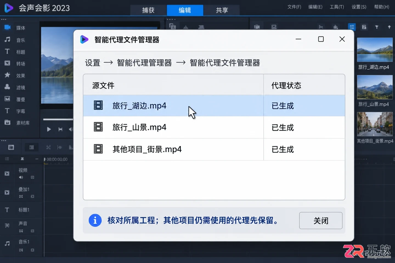Switch to storyboard view in timeline toolbar
395x263 pixels.
point(11,147)
